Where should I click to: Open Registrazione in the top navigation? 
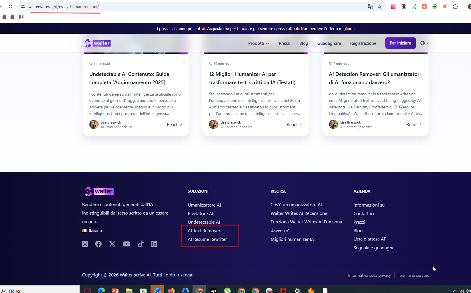(x=363, y=43)
